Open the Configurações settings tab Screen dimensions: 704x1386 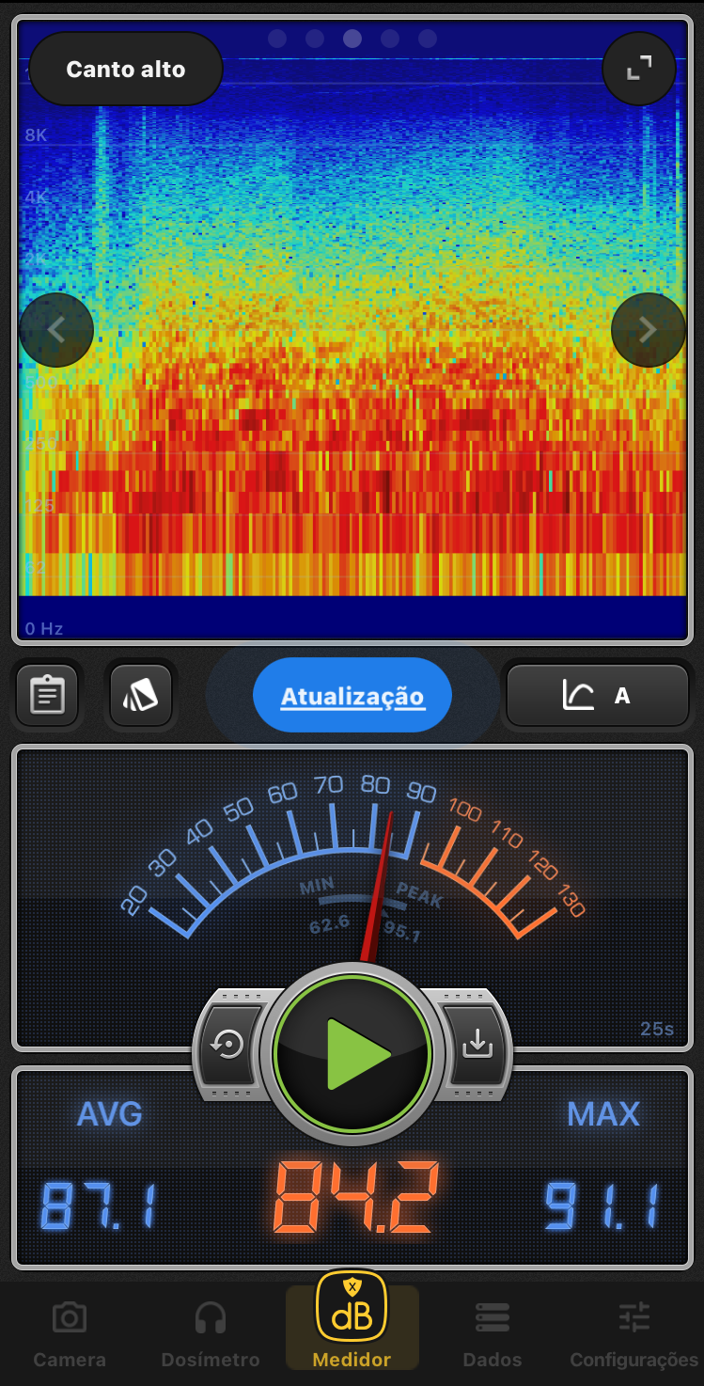(x=634, y=1333)
